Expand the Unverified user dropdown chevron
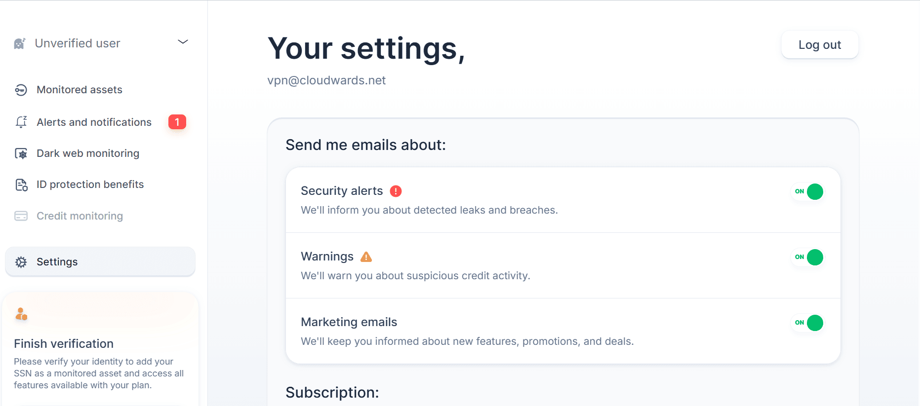This screenshot has width=920, height=406. click(183, 42)
